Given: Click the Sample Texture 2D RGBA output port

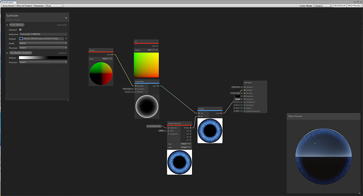Looking at the screenshot, I should click(x=190, y=128).
